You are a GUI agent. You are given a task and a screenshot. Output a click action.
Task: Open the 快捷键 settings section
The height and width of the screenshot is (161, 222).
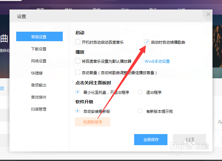click(37, 73)
